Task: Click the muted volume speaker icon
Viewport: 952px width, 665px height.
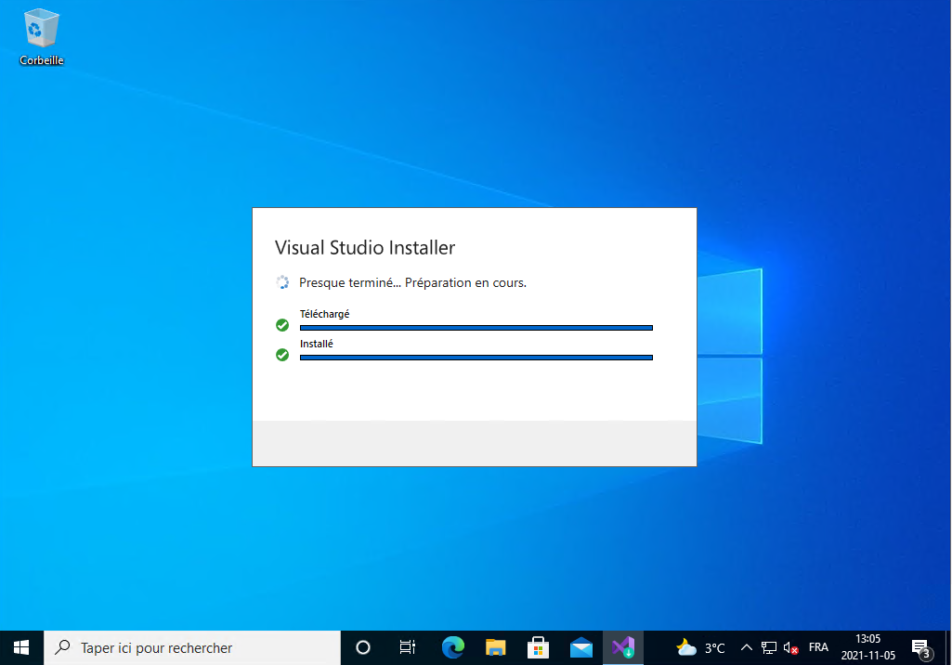Action: pos(791,647)
